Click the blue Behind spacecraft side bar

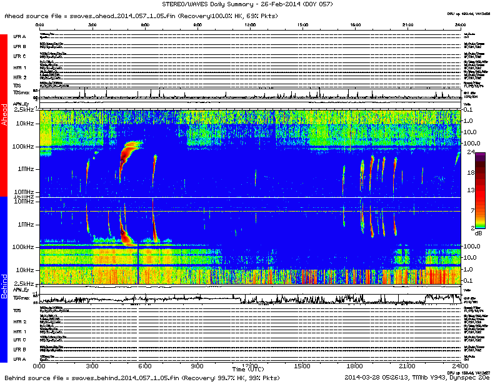(4, 279)
